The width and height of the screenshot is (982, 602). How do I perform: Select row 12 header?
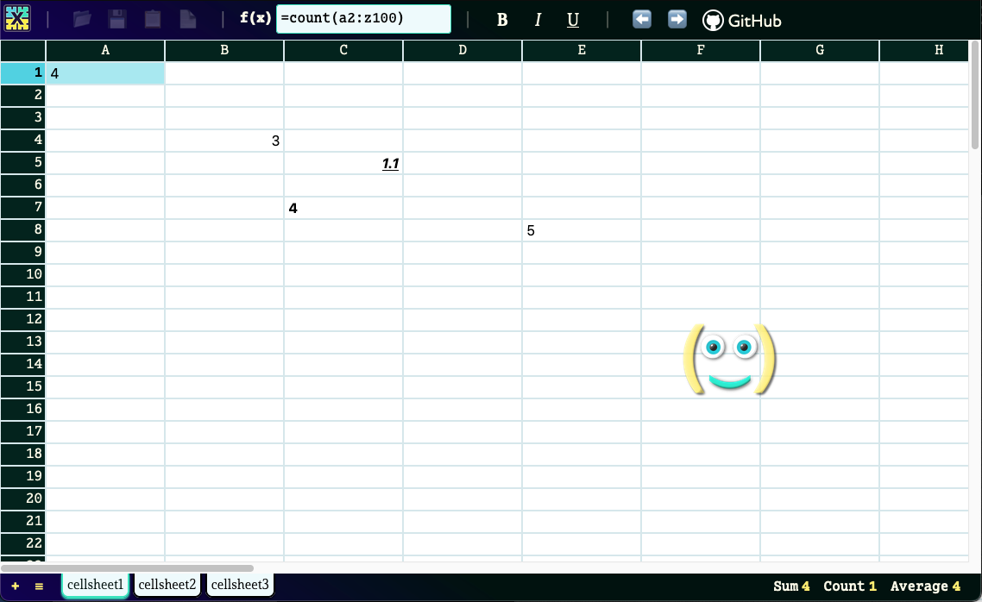(22, 320)
